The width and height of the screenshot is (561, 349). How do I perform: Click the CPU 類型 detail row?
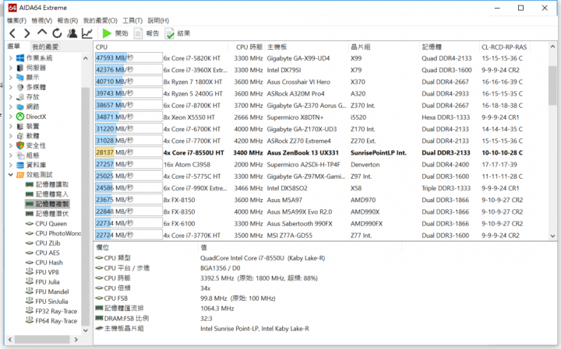click(x=210, y=258)
